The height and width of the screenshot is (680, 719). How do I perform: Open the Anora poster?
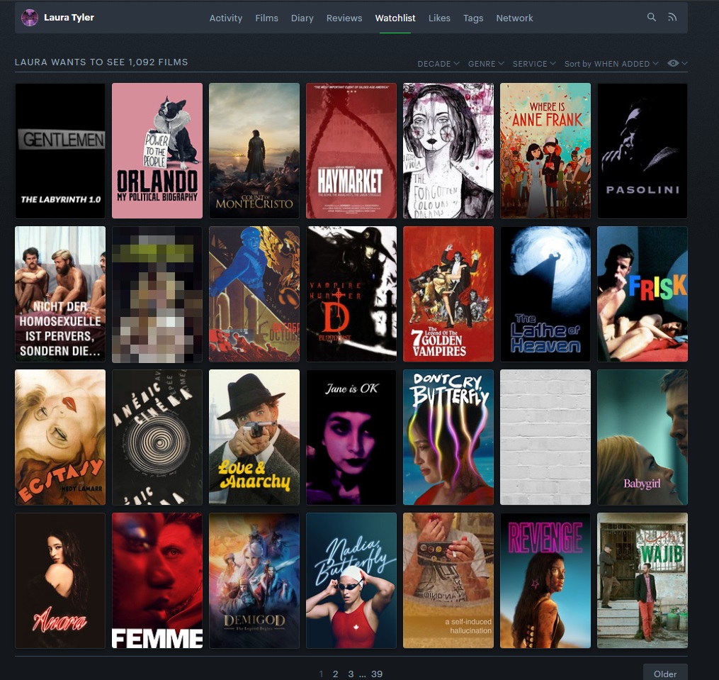tap(60, 580)
